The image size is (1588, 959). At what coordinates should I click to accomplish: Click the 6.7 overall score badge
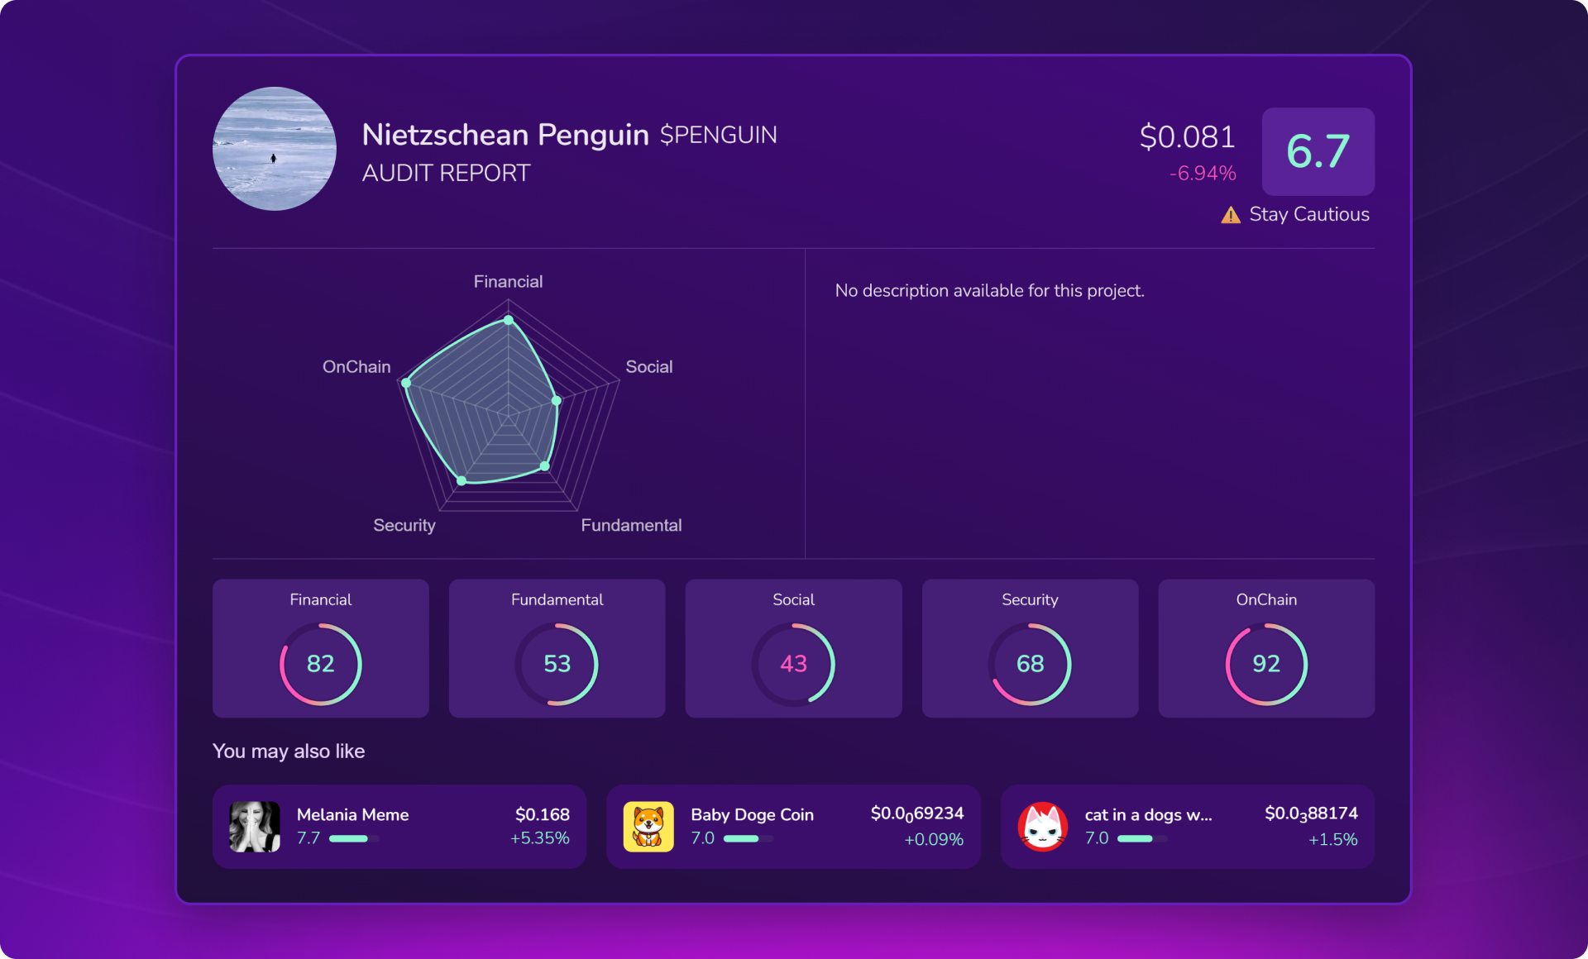coord(1318,151)
